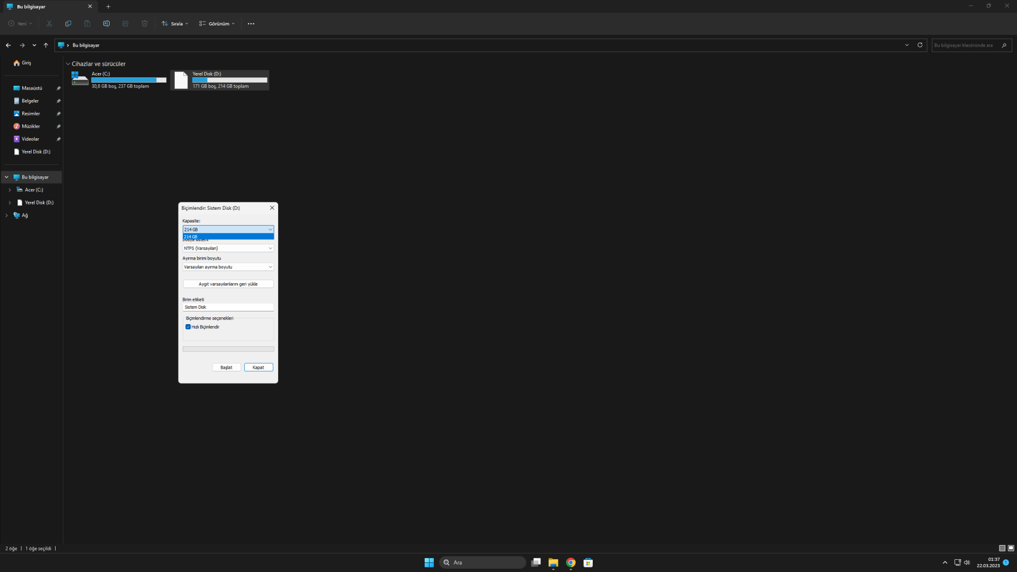Click the Delete trash icon in toolbar
This screenshot has height=572, width=1017.
[x=145, y=24]
